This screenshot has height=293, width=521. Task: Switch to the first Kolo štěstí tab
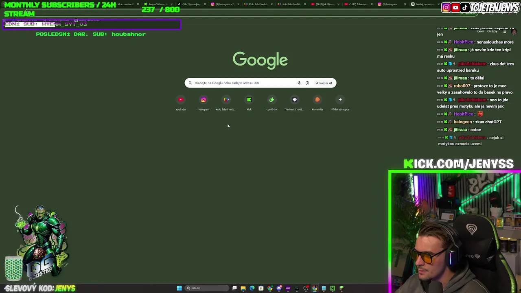(x=258, y=4)
